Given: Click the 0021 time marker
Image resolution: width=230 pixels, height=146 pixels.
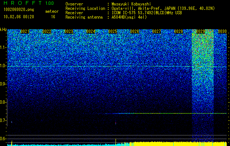Looking at the screenshot, I should coord(25,31).
